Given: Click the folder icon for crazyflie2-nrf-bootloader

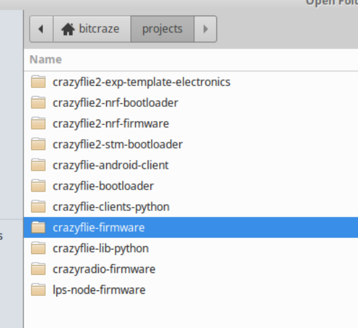Looking at the screenshot, I should coord(38,102).
